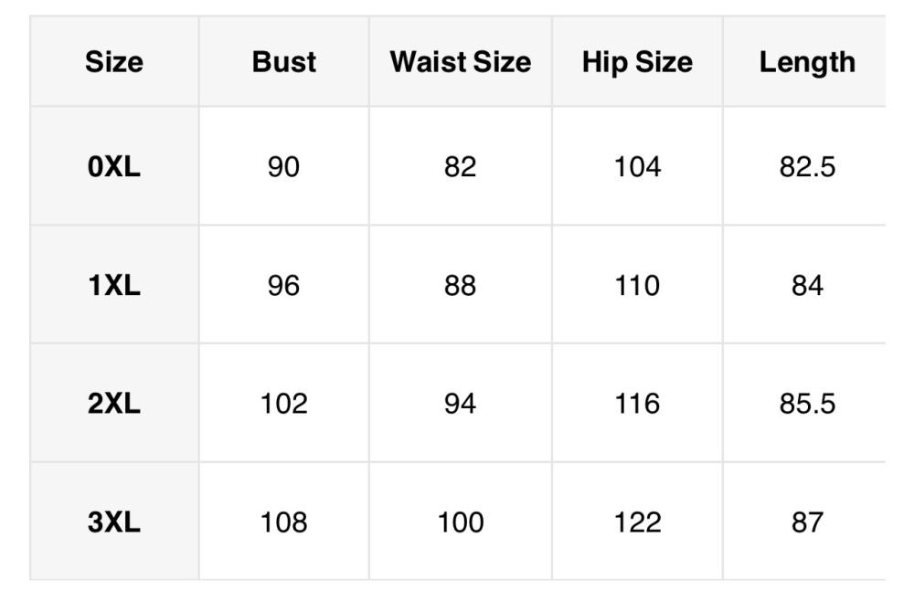Select the 0XL length value 82.5
This screenshot has height=601, width=914.
807,166
